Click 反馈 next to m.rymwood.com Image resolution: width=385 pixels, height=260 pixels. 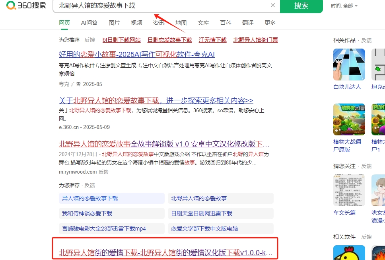coord(103,172)
